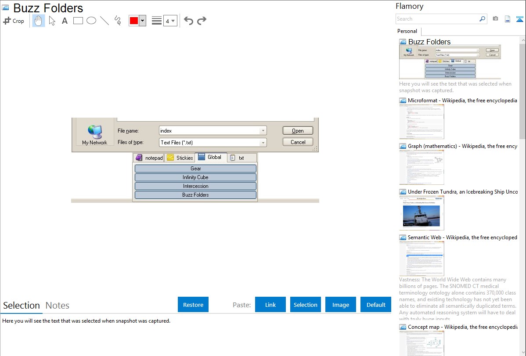Click the camera capture icon
The width and height of the screenshot is (526, 356).
click(x=495, y=19)
